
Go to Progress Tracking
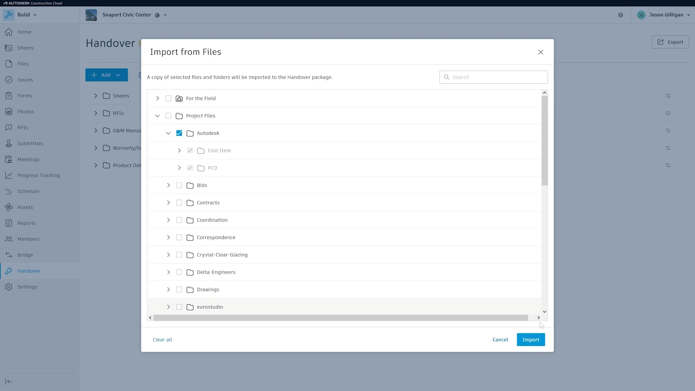38,175
